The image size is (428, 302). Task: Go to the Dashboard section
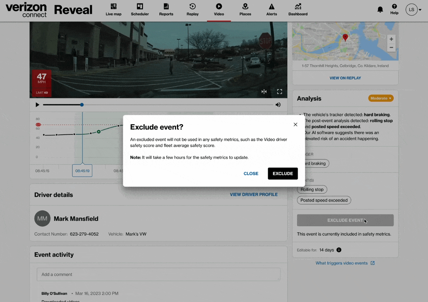pos(298,10)
